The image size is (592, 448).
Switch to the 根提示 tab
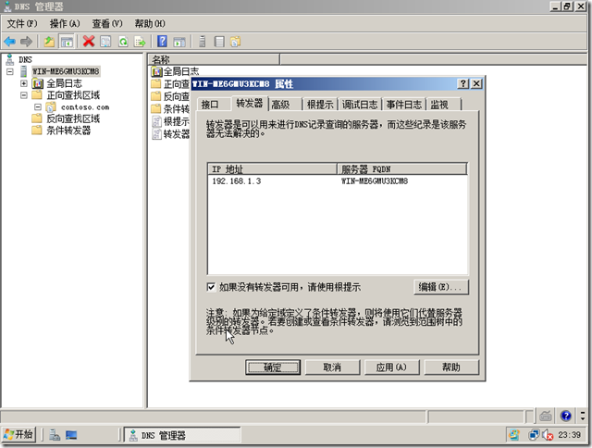(320, 105)
